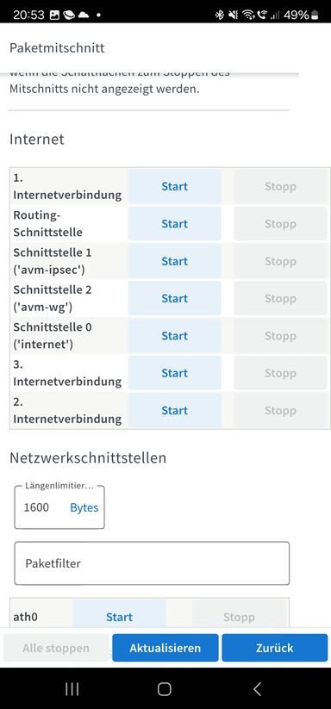Tap the battery status icon
This screenshot has width=331, height=709.
tap(315, 15)
